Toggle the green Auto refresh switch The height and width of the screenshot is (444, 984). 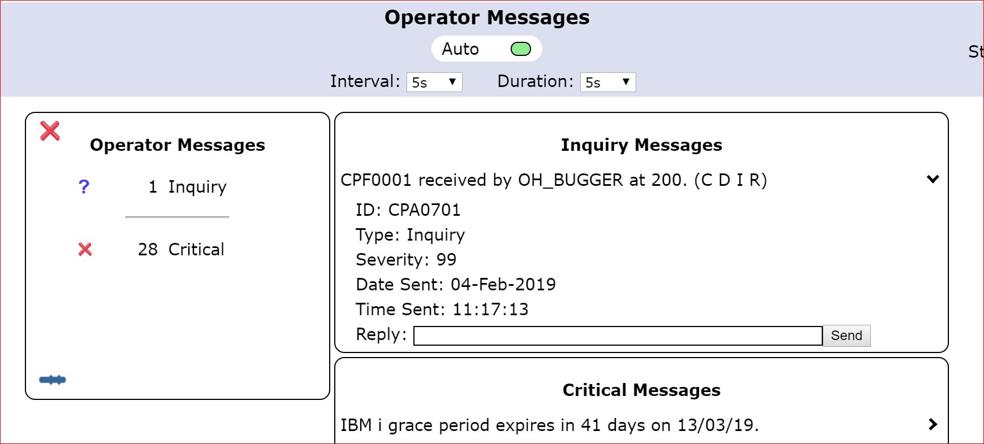(x=520, y=49)
